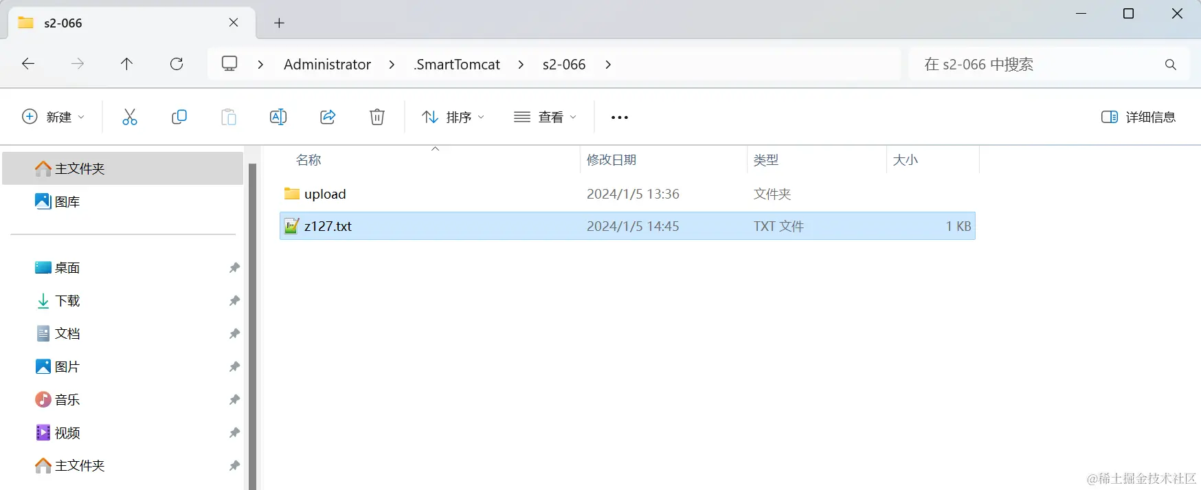Select the s2-066 tab

pyautogui.click(x=131, y=23)
